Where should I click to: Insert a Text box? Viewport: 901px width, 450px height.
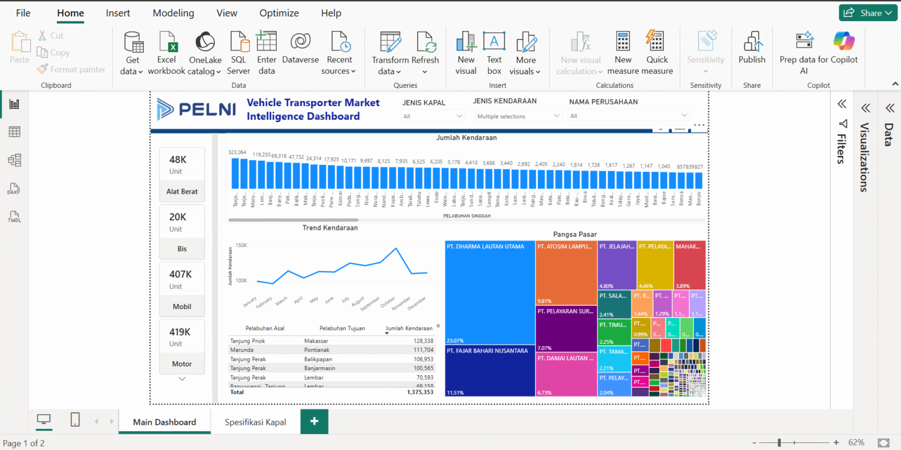tap(494, 53)
